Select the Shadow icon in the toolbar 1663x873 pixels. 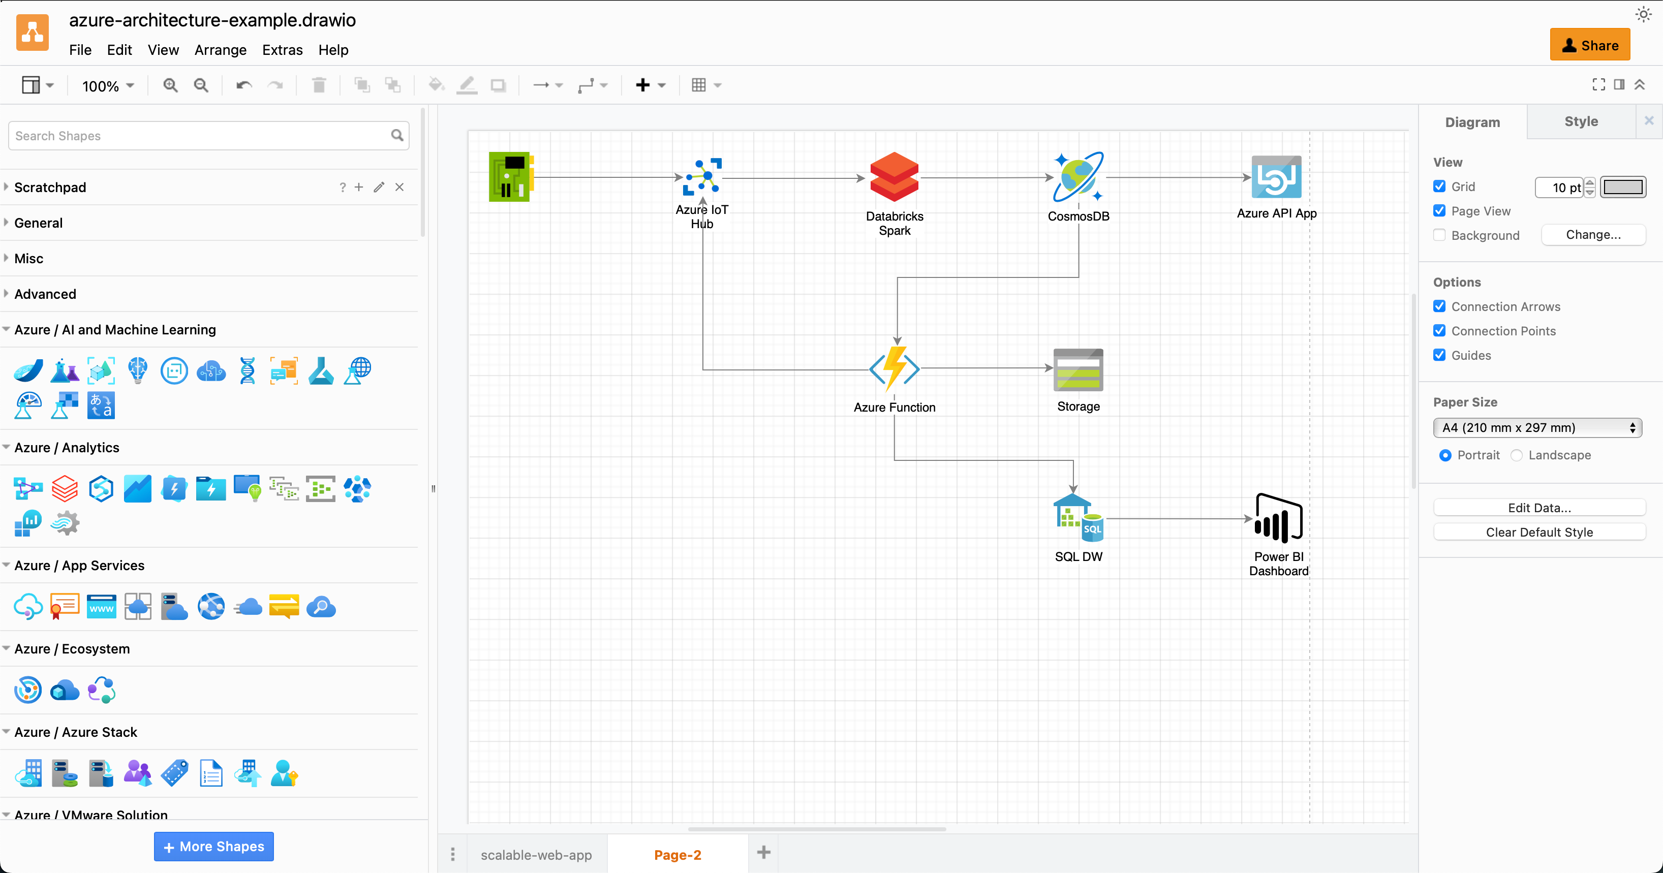click(498, 84)
